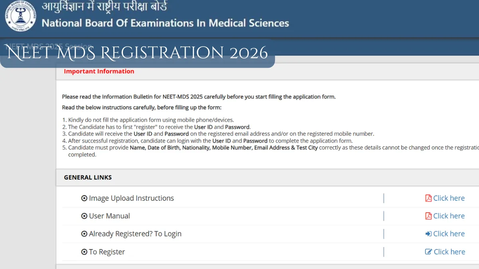Viewport: 479px width, 269px height.
Task: Open Image Upload Instructions via Click here
Action: coord(449,198)
